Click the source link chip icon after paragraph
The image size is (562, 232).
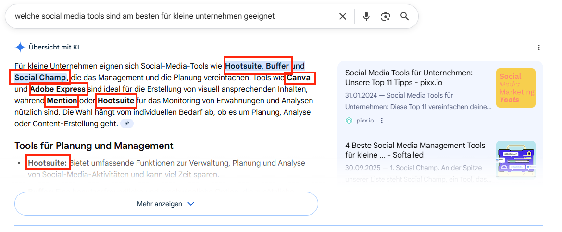pos(127,124)
